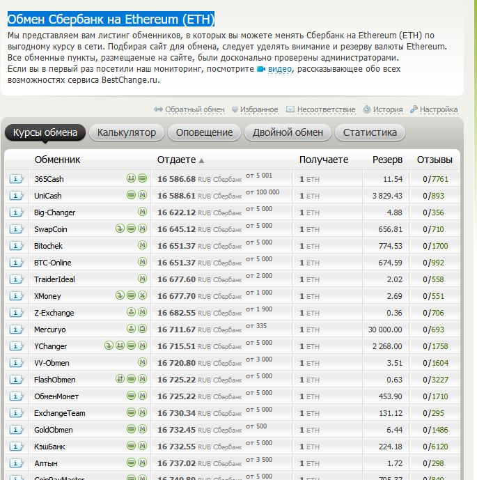Image resolution: width=477 pixels, height=480 pixels.
Task: Sort listings by Отзывы column
Action: (x=435, y=160)
